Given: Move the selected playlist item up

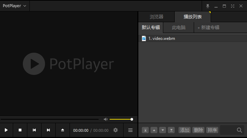Looking at the screenshot, I should 154,130.
